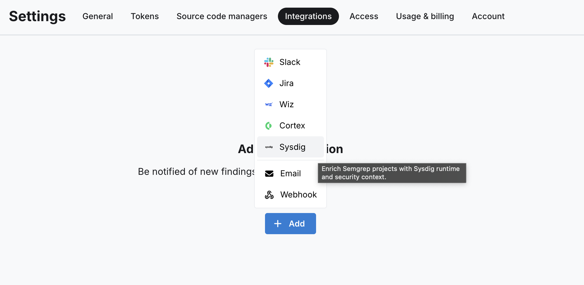
Task: Switch to the Account tab
Action: (488, 16)
